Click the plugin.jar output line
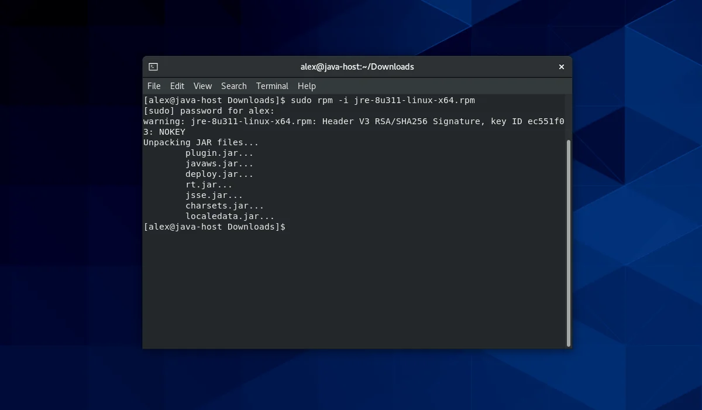The height and width of the screenshot is (410, 702). (219, 153)
